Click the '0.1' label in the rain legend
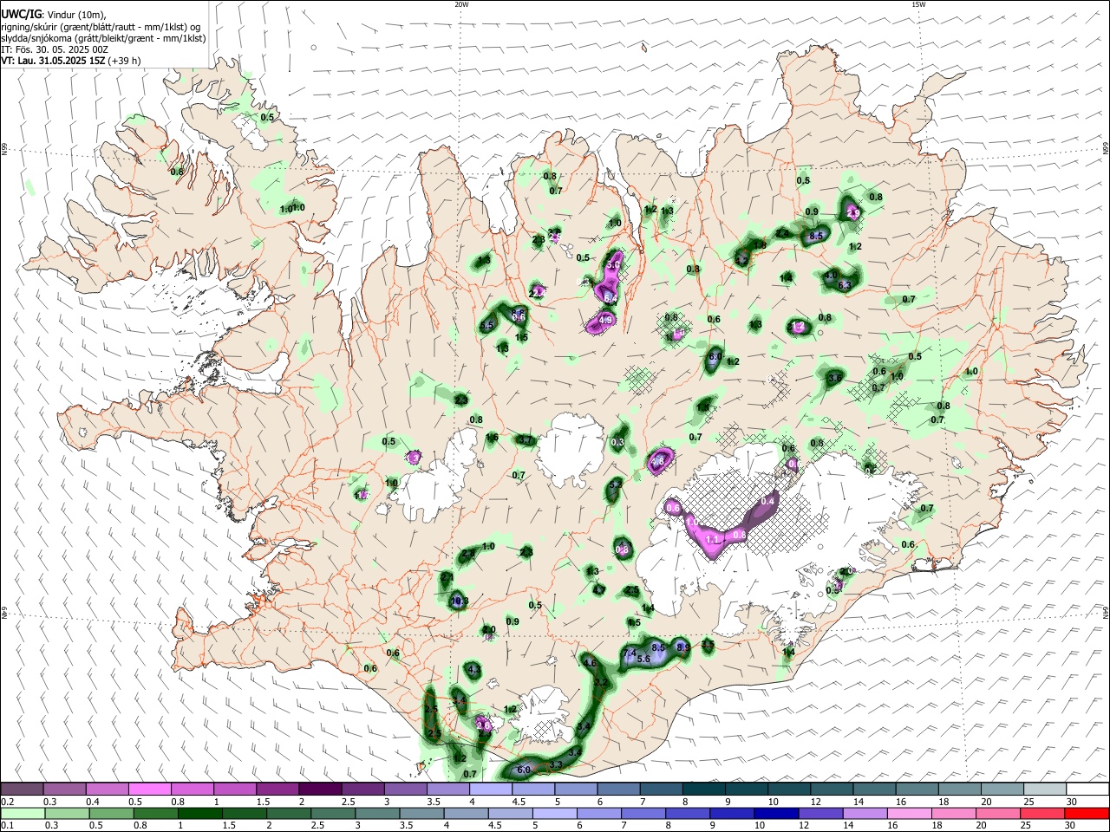The image size is (1110, 832). (x=7, y=825)
